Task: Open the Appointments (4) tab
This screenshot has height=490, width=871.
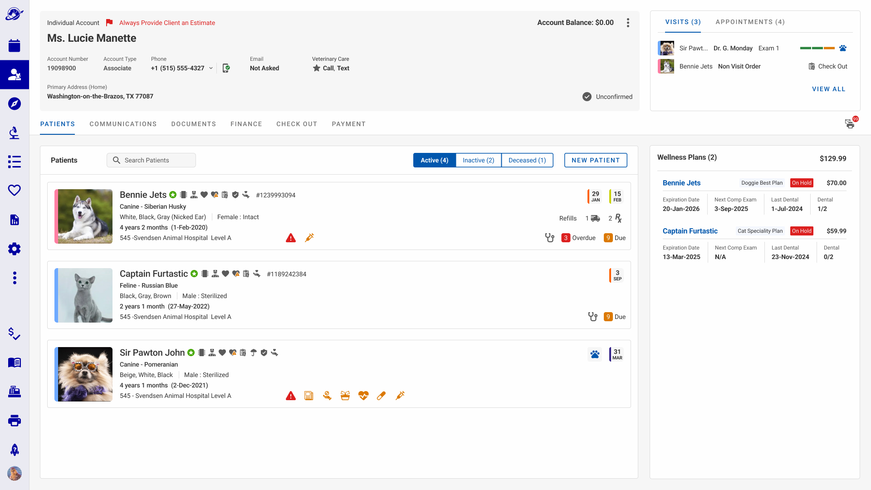Action: [750, 22]
